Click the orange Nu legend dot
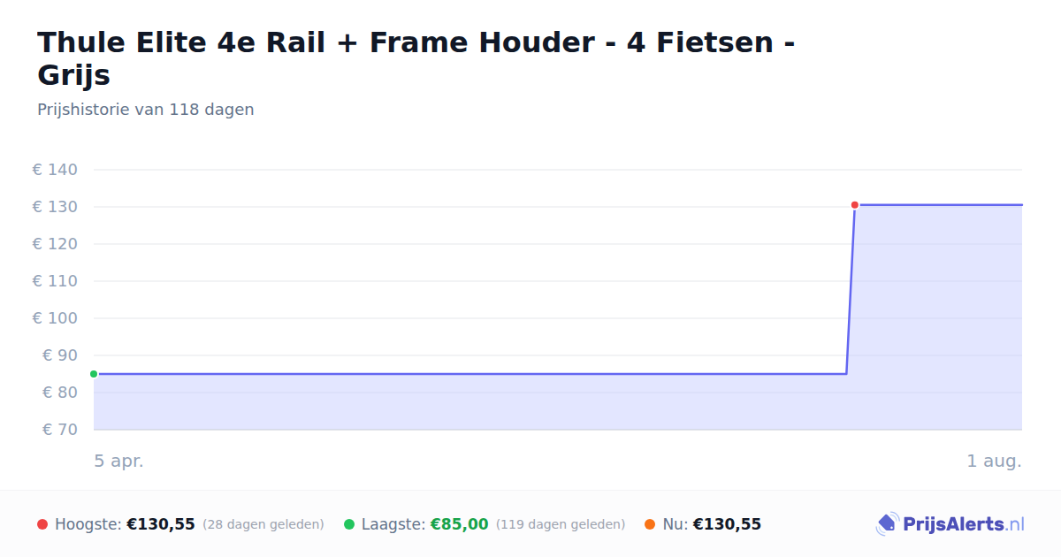1061x557 pixels. [650, 524]
